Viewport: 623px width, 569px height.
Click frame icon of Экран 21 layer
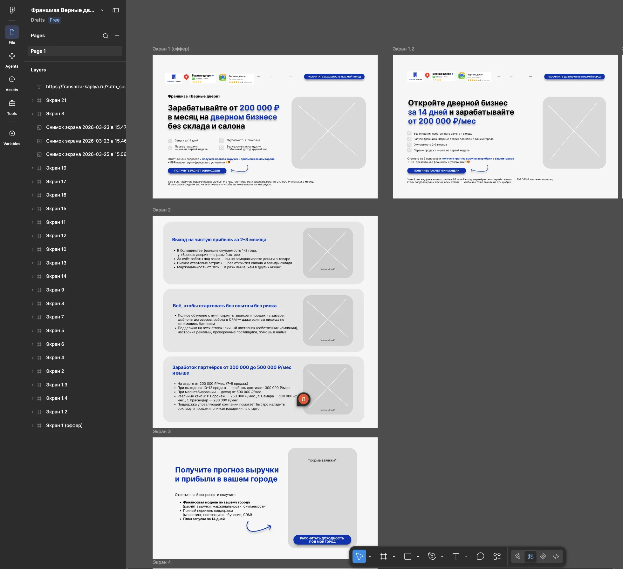(x=39, y=100)
